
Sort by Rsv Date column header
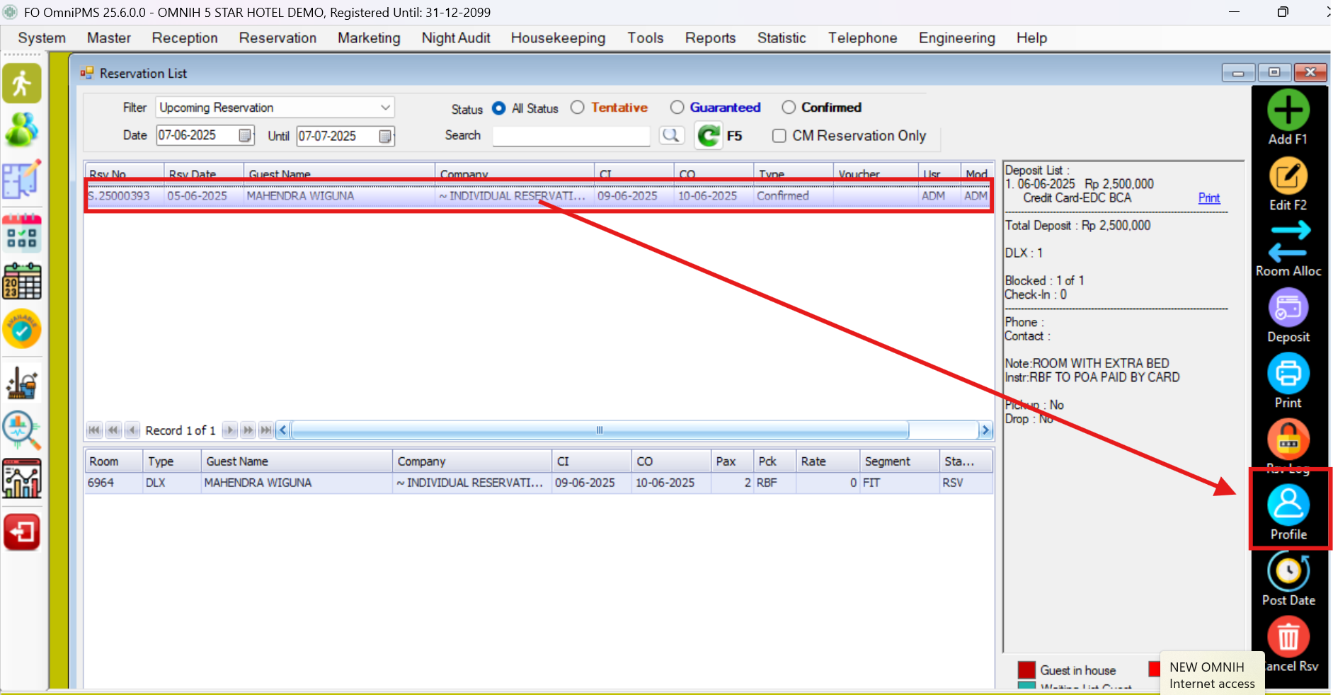click(203, 173)
